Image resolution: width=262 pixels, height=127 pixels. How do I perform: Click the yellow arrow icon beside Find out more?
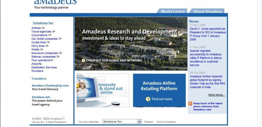(148, 99)
